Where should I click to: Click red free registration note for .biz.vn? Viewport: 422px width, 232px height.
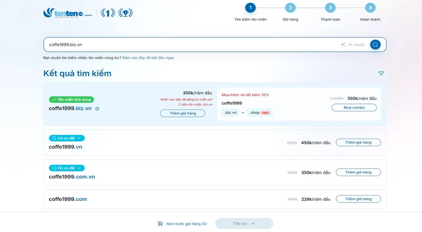click(x=186, y=102)
